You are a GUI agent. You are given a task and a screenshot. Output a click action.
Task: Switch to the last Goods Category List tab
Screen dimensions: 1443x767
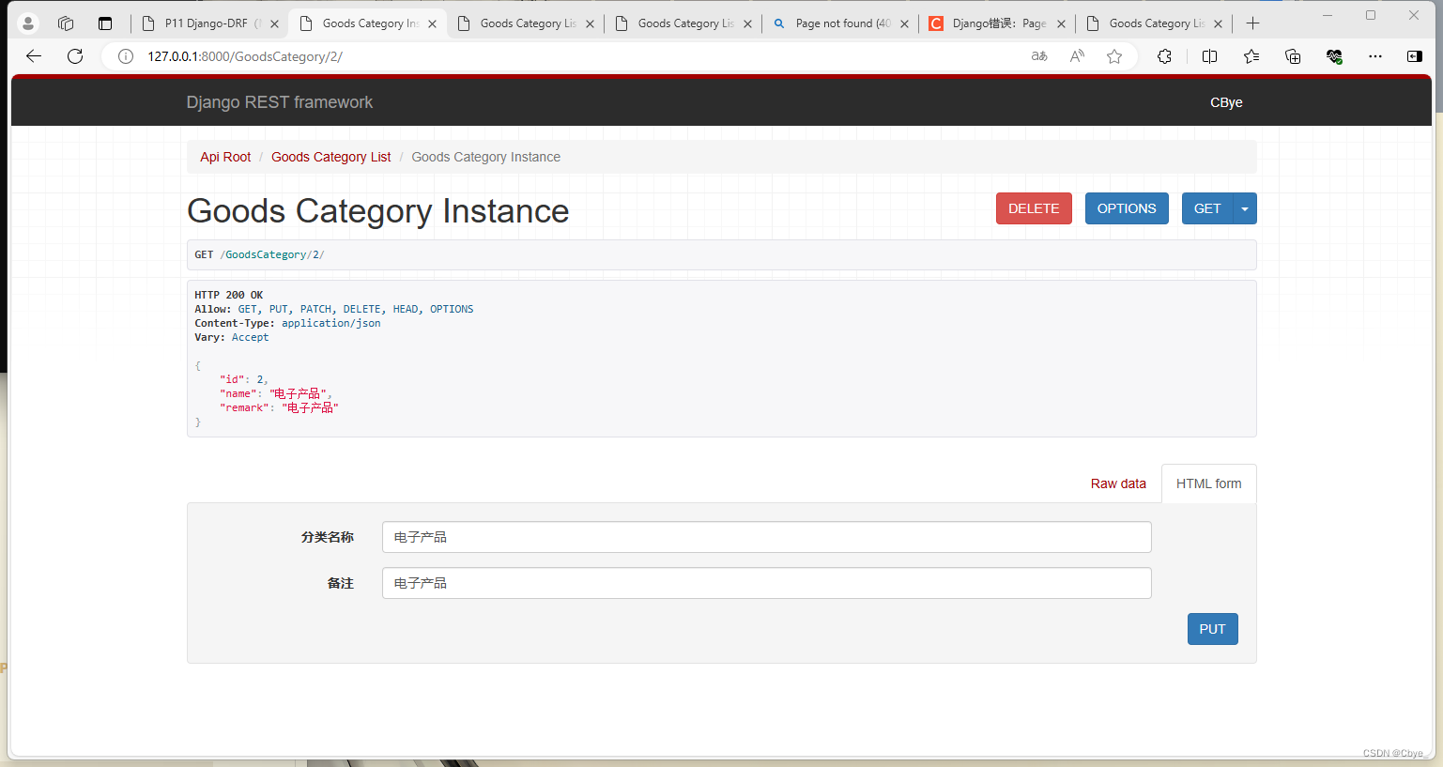tap(1154, 23)
